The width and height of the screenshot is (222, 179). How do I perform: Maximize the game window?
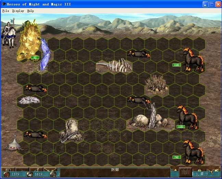pos(212,4)
